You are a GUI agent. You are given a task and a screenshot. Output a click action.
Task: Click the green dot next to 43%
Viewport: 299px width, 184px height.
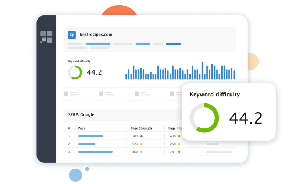pyautogui.click(x=179, y=136)
